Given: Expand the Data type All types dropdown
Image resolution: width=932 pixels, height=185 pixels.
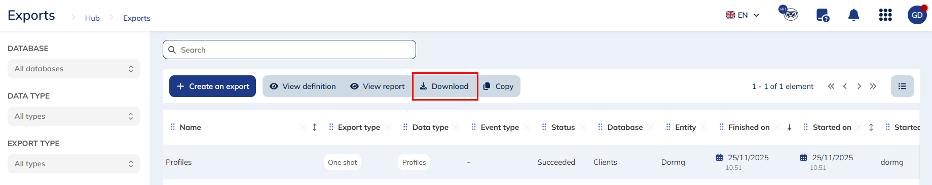Looking at the screenshot, I should click(74, 116).
